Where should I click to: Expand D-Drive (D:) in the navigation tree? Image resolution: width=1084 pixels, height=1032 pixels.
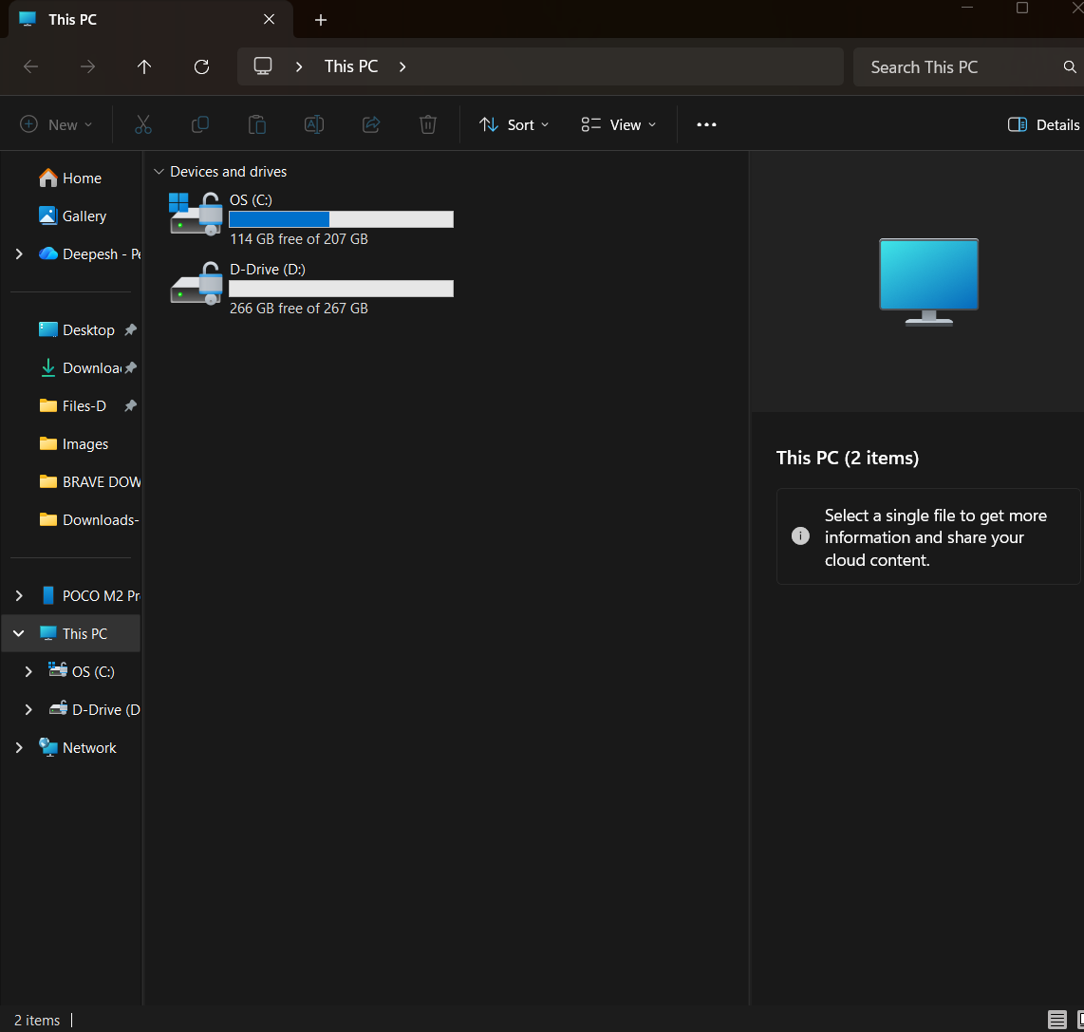28,710
